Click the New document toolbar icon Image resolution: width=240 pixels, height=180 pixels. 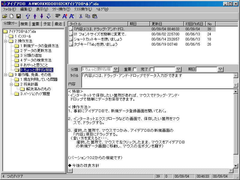(x=12, y=16)
